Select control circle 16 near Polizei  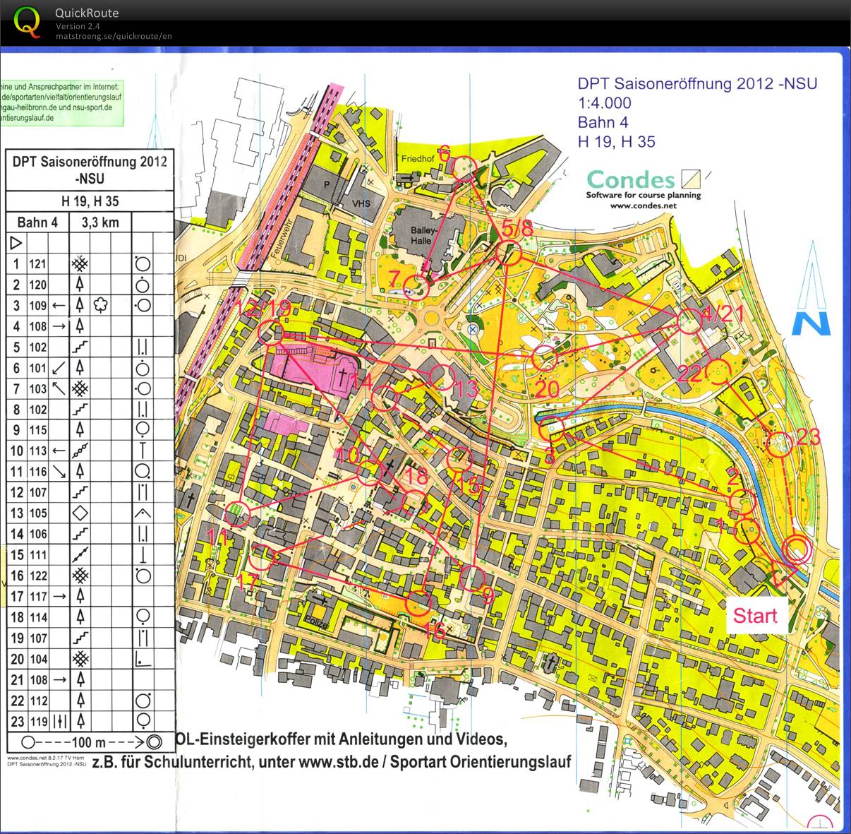pyautogui.click(x=418, y=604)
